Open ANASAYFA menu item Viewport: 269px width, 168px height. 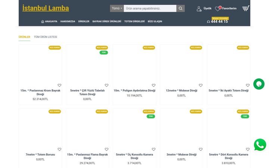51,21
